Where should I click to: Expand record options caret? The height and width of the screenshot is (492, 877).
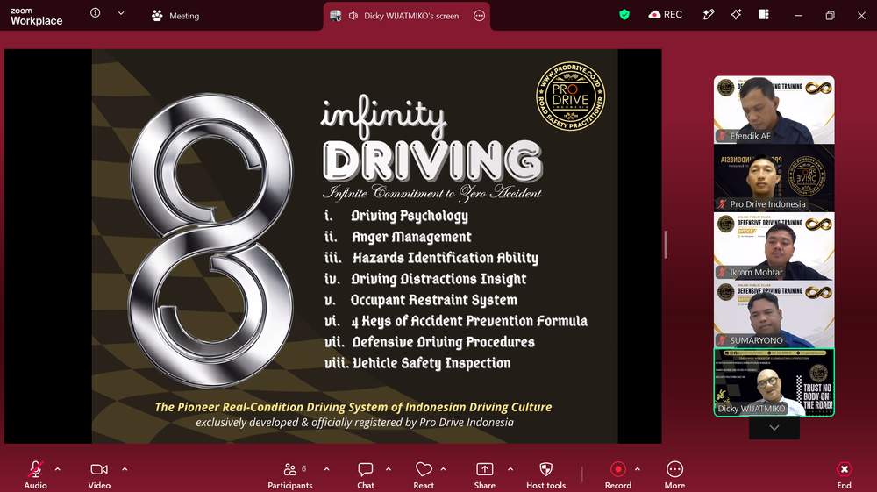point(638,469)
